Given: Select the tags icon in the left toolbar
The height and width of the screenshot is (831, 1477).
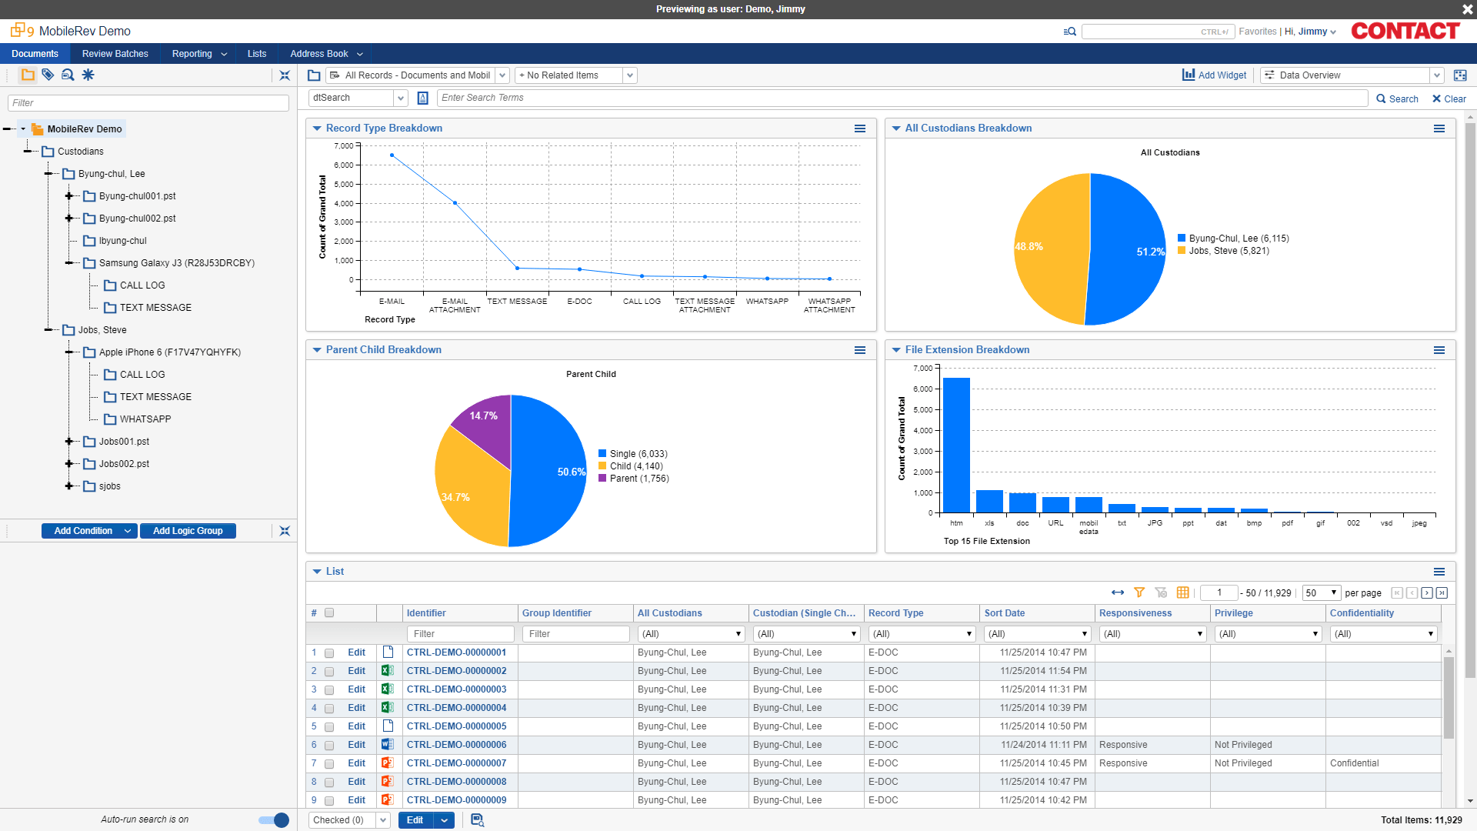Looking at the screenshot, I should click(48, 75).
